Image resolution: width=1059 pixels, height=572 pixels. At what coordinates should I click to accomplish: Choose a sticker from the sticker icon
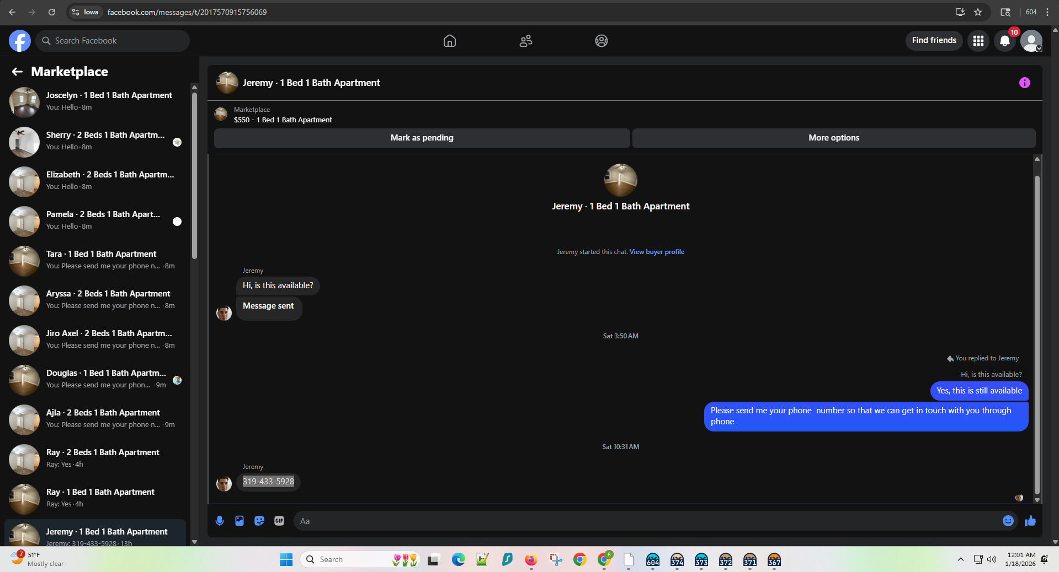pos(259,521)
